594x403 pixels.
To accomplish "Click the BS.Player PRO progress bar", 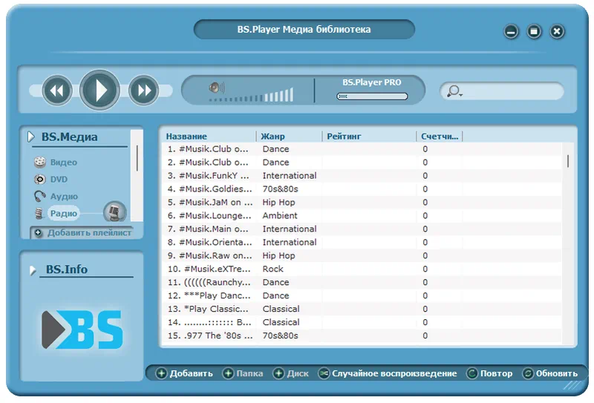I will pyautogui.click(x=372, y=96).
